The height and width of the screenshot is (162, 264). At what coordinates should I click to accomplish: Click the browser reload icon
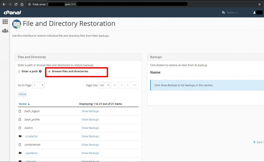tap(16, 4)
